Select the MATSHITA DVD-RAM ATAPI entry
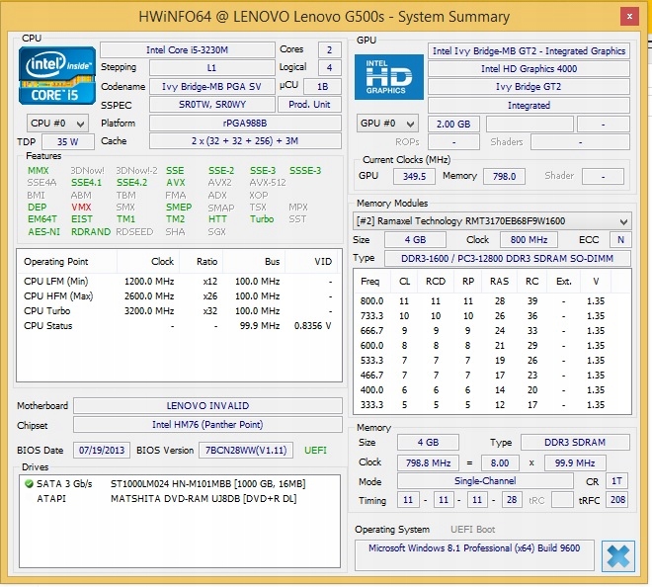 [179, 498]
